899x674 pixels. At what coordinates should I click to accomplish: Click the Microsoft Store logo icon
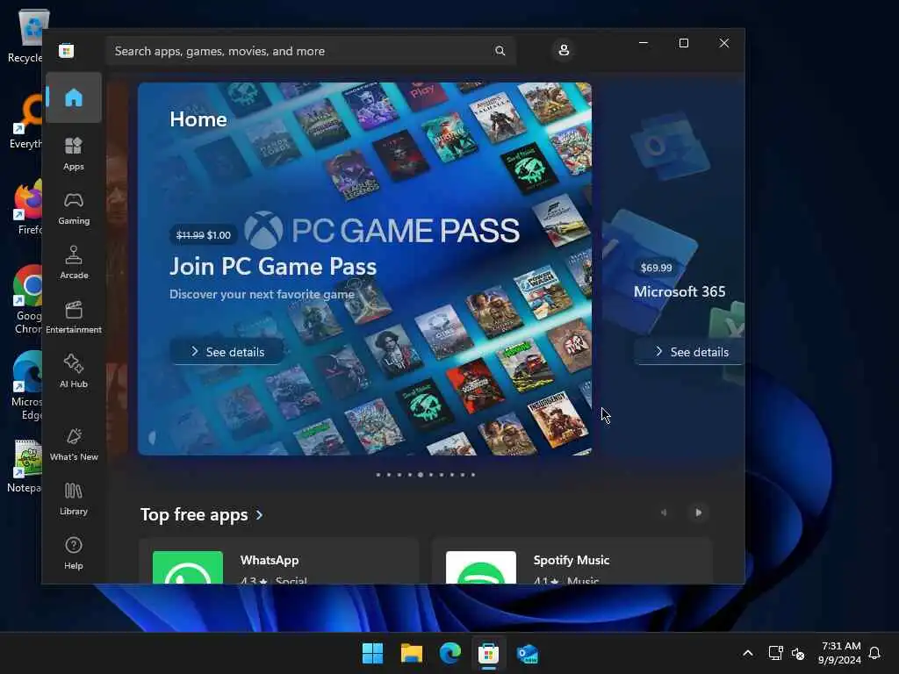(x=67, y=51)
